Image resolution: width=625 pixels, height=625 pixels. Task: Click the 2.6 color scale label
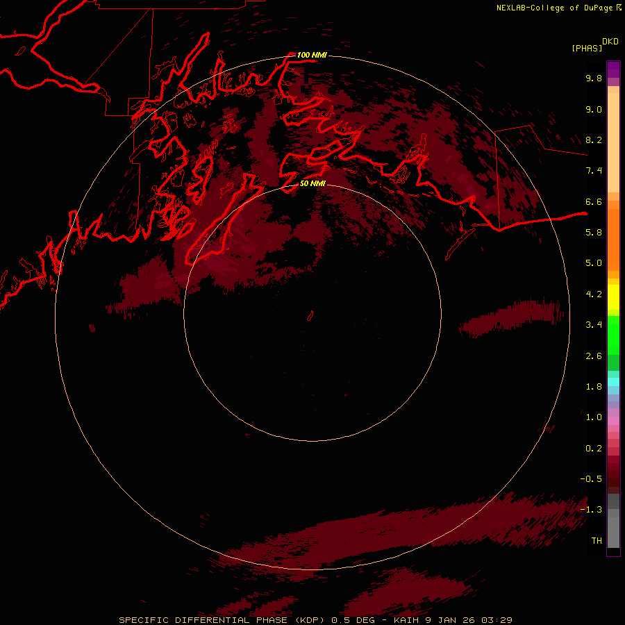(x=594, y=356)
